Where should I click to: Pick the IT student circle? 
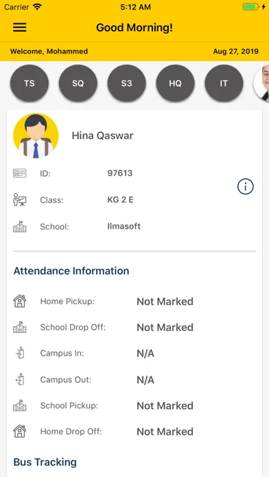pyautogui.click(x=224, y=83)
